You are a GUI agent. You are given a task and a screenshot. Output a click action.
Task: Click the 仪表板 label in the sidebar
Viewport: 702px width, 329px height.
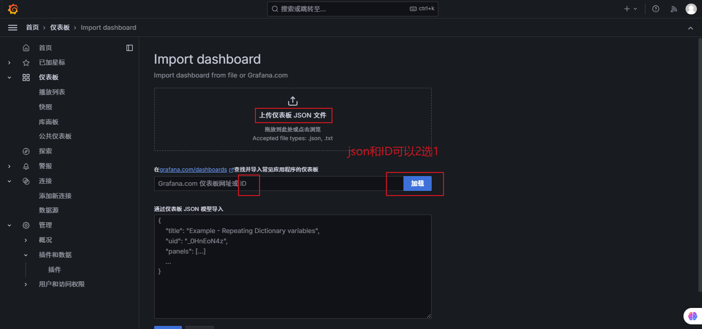[49, 78]
